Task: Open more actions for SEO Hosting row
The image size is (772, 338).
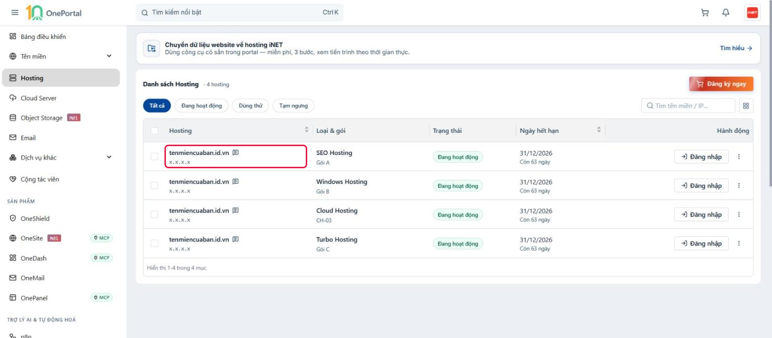Action: coord(739,156)
